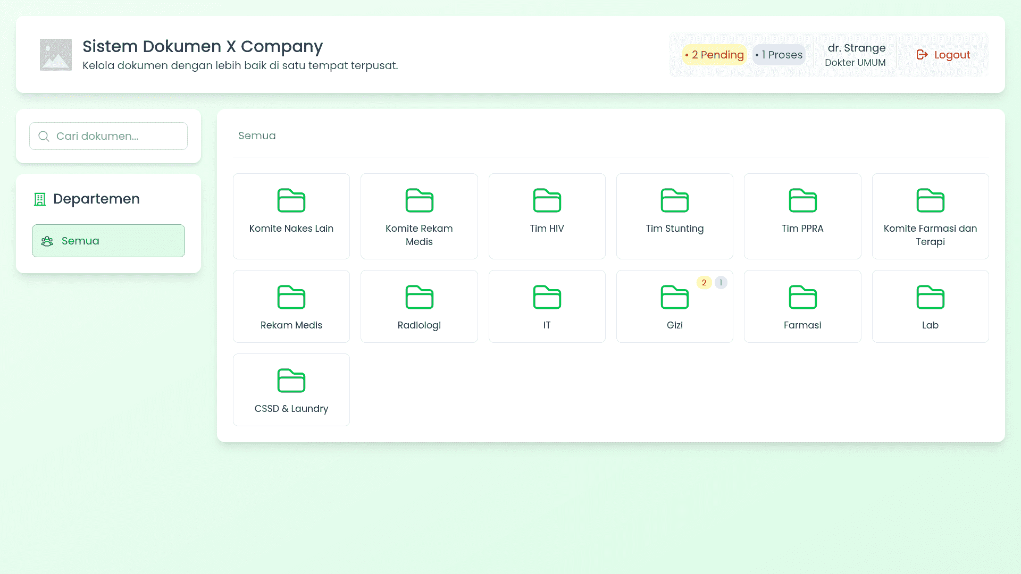
Task: Click the 2 Pending badge
Action: pos(715,54)
